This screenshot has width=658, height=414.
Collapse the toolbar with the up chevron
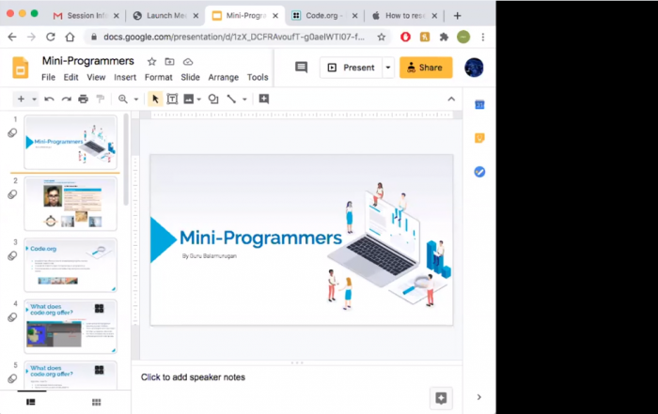point(451,99)
